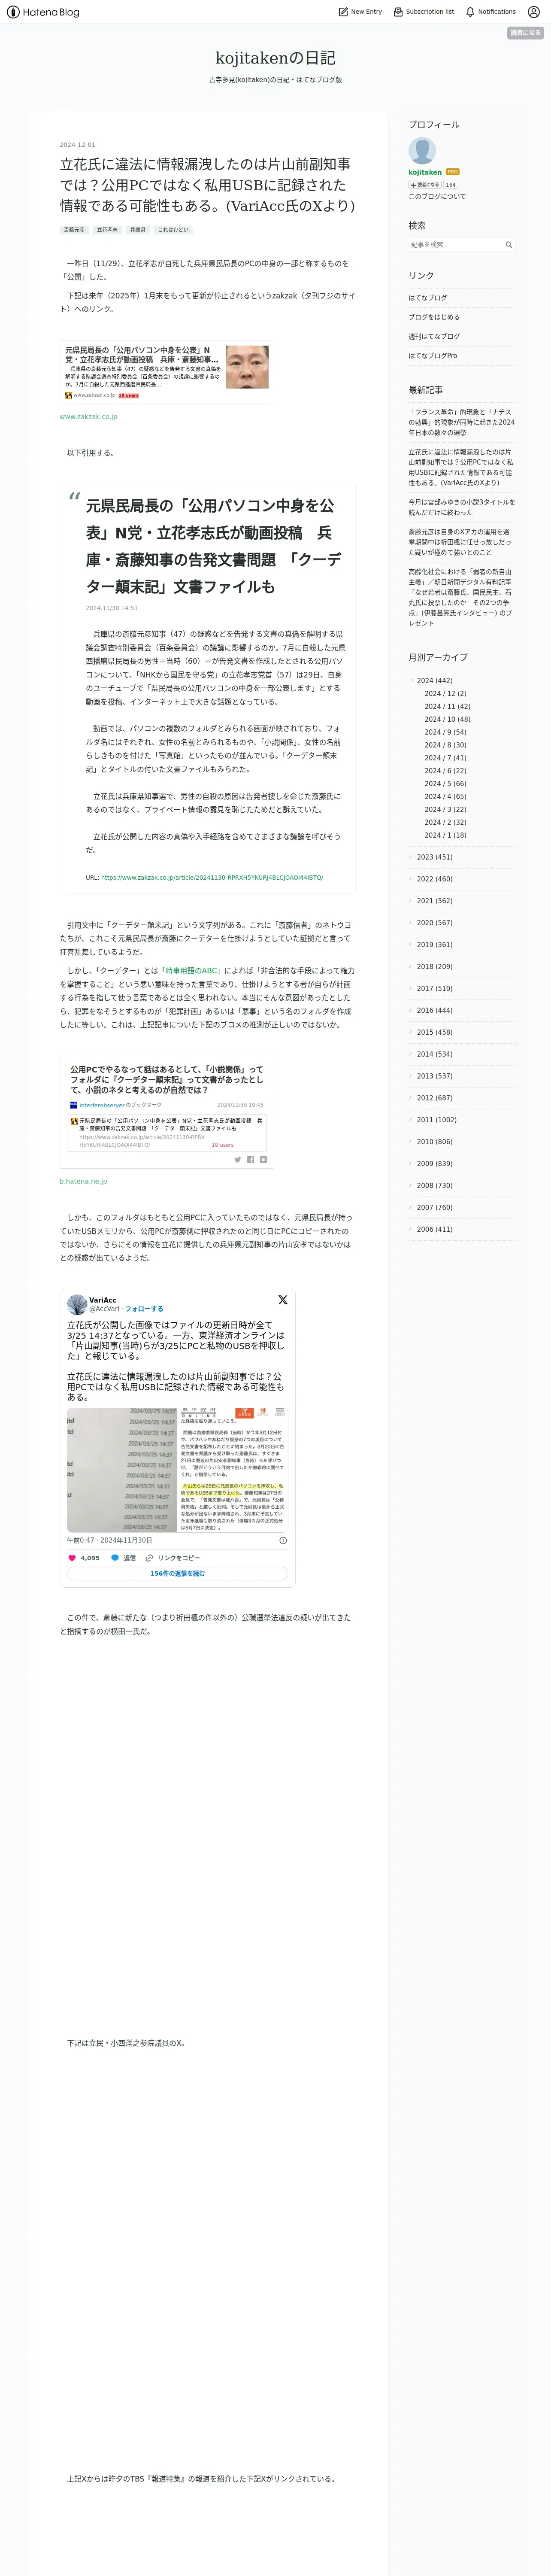Open b.hatena.ne.jp link
The width and height of the screenshot is (551, 2576).
pos(83,1181)
